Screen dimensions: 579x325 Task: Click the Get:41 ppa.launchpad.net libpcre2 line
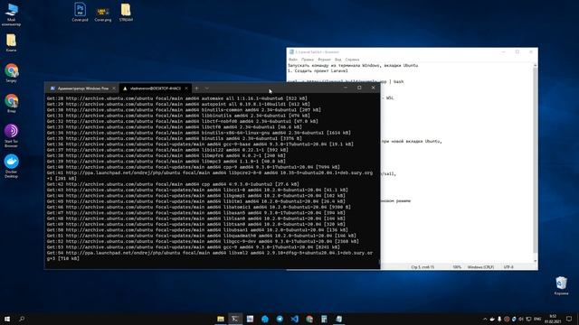tap(210, 175)
